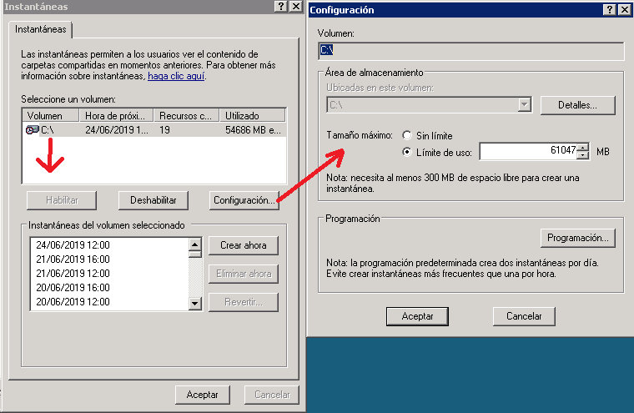Click the Habilitar button
The image size is (634, 413).
click(62, 200)
